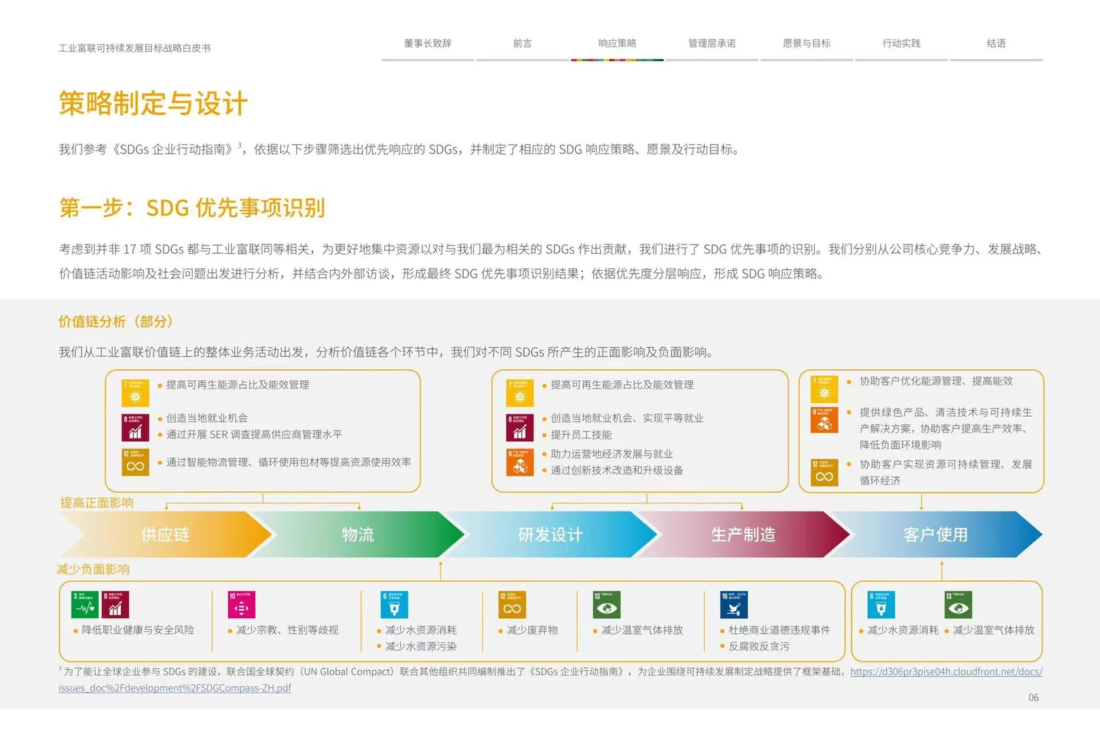Open the 董事长致辞 tab
This screenshot has width=1100, height=733.
(x=428, y=43)
